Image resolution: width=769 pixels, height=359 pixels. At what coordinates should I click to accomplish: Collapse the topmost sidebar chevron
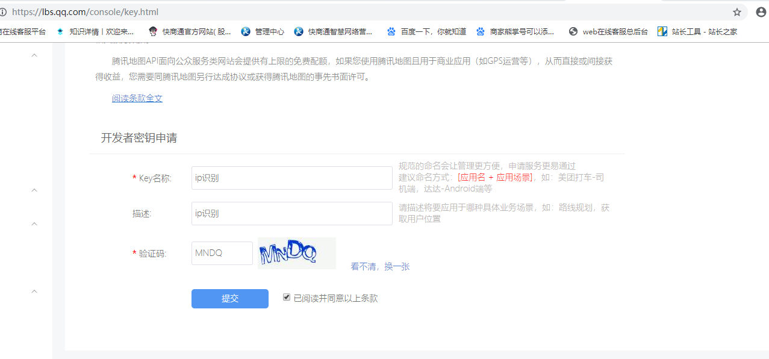point(34,55)
